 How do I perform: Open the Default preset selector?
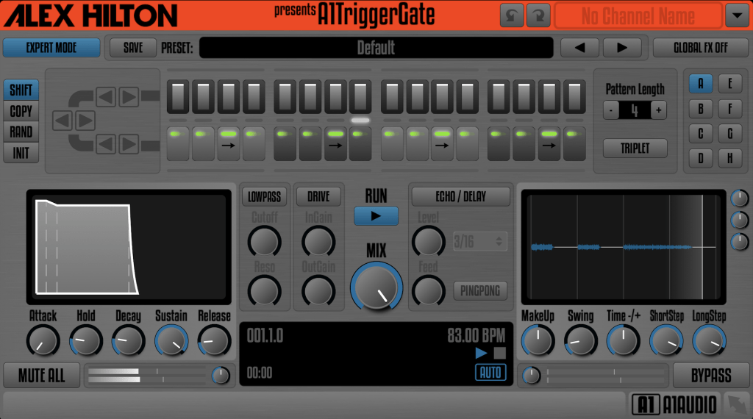coord(376,48)
